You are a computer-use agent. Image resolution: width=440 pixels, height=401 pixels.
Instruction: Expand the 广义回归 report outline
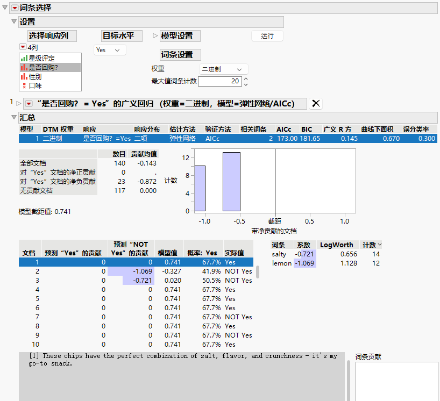[x=18, y=103]
